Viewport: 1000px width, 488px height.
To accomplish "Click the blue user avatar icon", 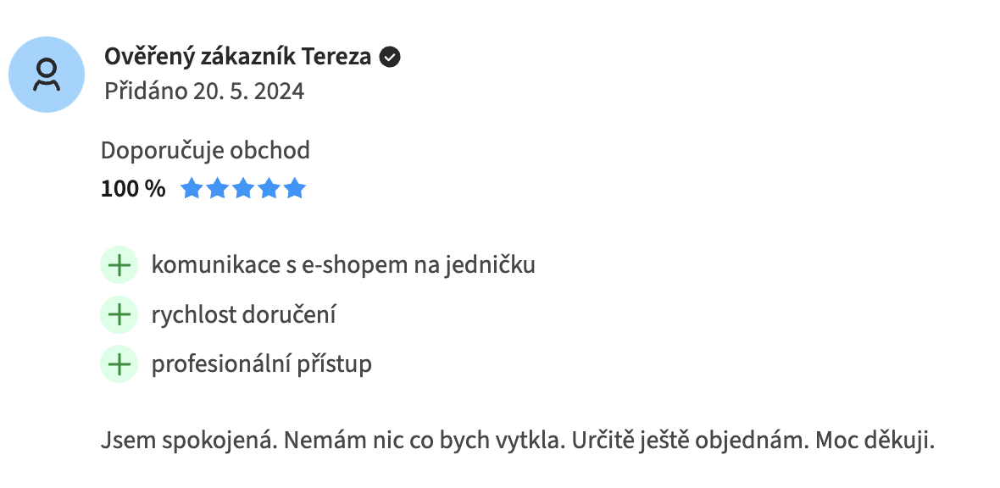I will [x=47, y=75].
